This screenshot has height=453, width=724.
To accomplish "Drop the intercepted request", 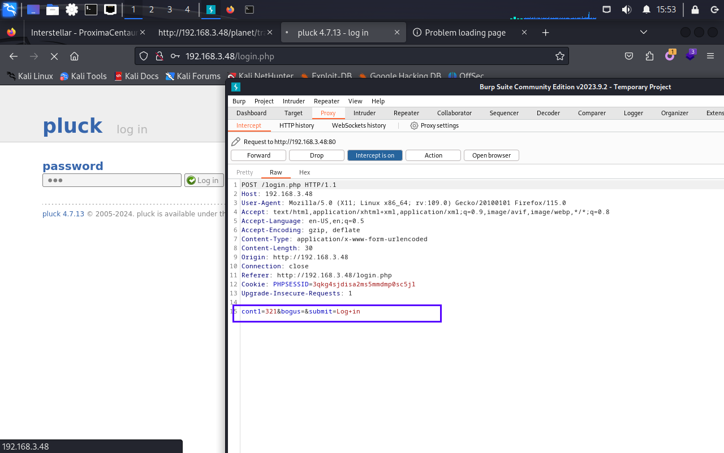I will pos(317,155).
